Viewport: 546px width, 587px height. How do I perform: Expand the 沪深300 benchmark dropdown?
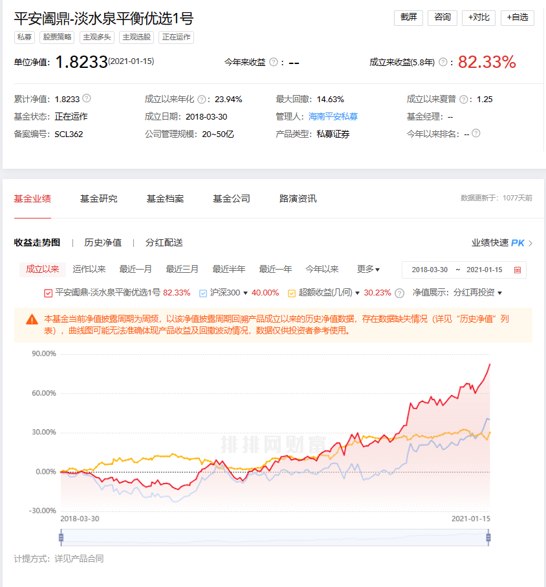245,293
